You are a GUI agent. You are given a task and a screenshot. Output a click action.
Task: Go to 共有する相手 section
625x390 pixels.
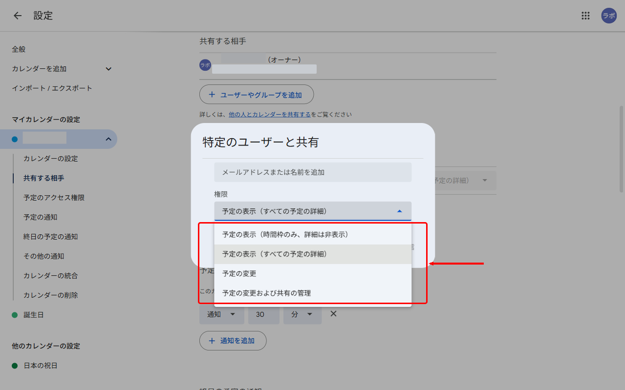click(x=43, y=178)
